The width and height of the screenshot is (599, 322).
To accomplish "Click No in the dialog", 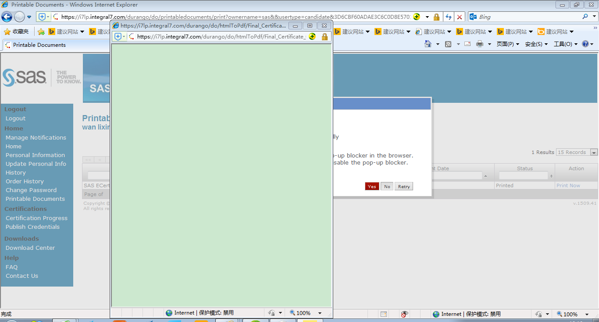I will [387, 186].
